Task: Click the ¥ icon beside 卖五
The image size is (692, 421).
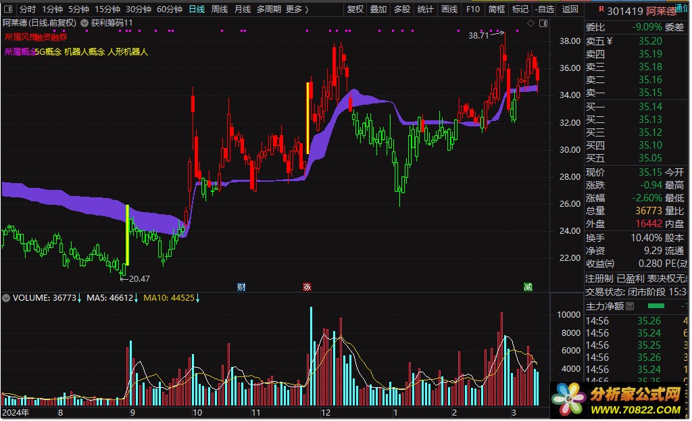Action: pos(610,41)
